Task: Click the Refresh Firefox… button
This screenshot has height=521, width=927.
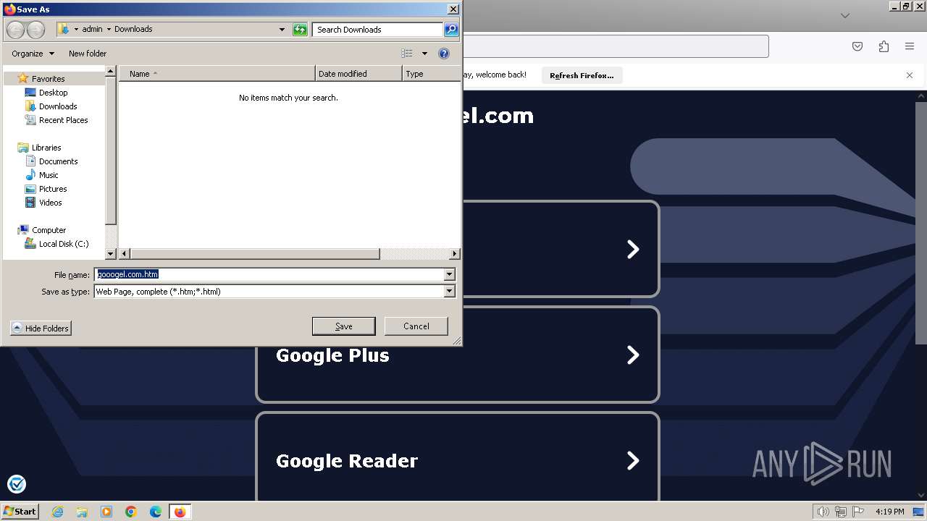Action: click(x=582, y=75)
